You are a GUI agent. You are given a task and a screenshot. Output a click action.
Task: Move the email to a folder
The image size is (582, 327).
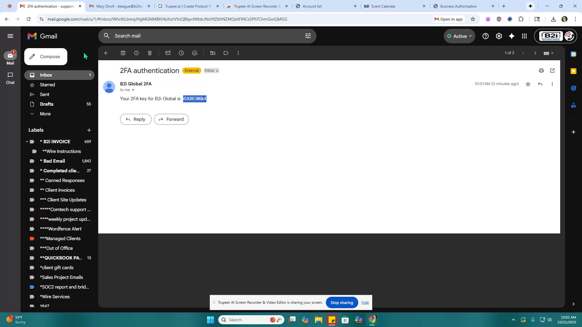(x=212, y=53)
